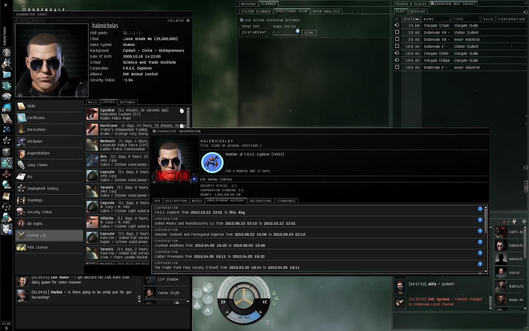
Task: Click the ship speed gauge showing 187 M/S
Action: pyautogui.click(x=244, y=317)
